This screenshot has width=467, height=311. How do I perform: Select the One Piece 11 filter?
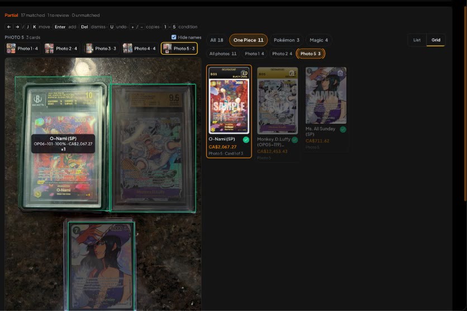pos(248,40)
